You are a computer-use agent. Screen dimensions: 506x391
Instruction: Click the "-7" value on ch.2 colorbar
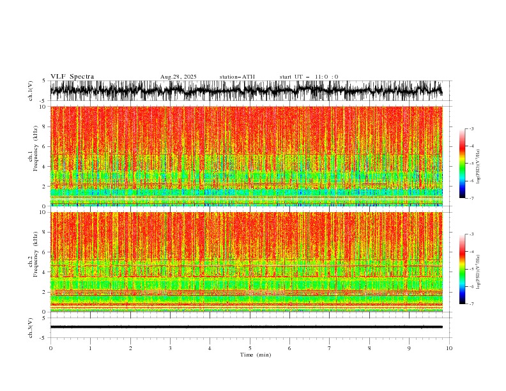click(x=471, y=304)
